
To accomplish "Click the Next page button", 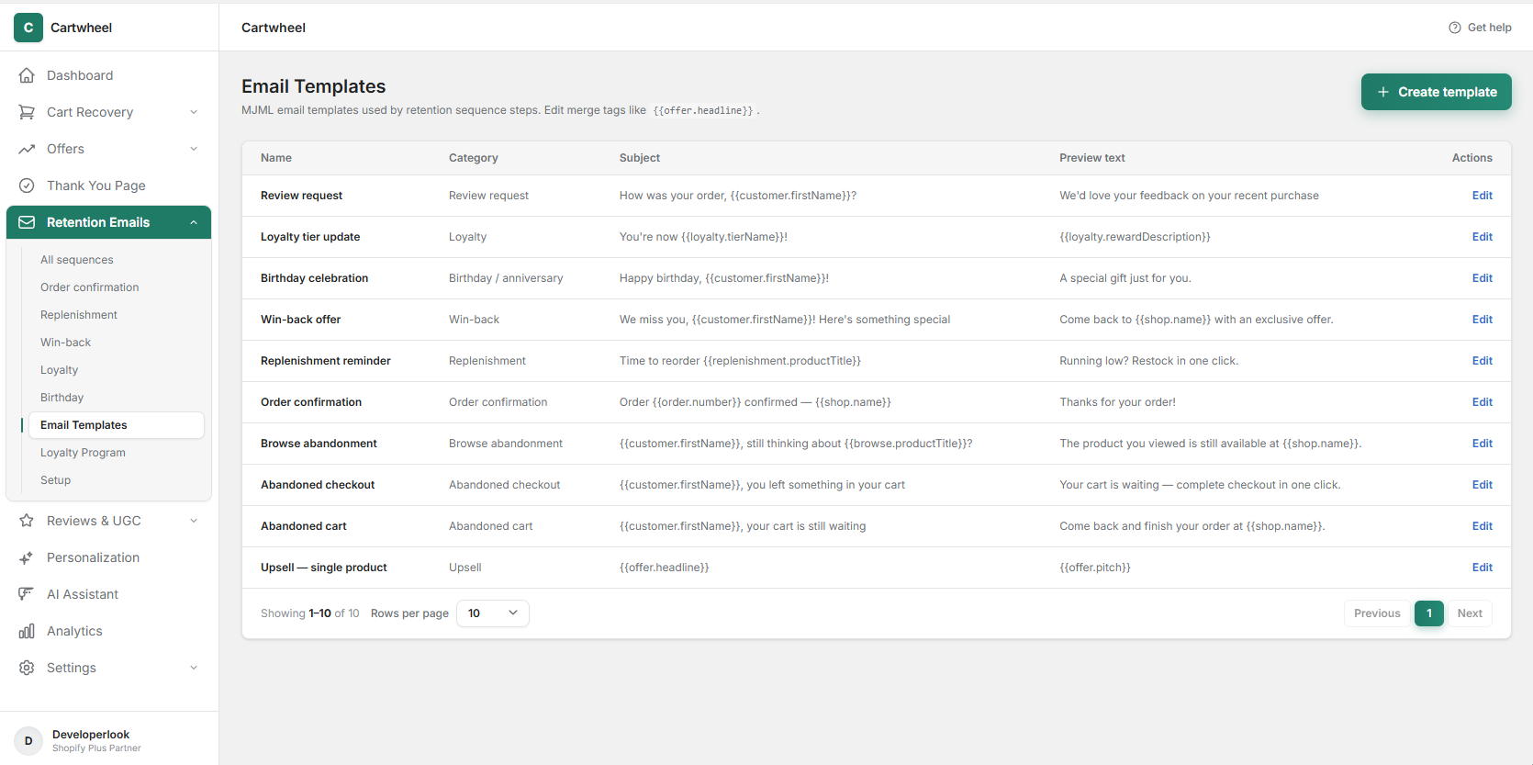I will tap(1470, 613).
